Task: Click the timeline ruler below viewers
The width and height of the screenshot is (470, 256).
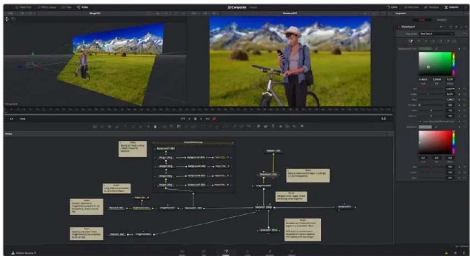Action: coord(198,110)
